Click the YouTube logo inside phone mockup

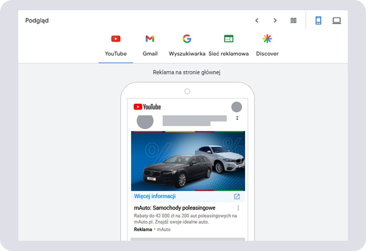pos(147,107)
